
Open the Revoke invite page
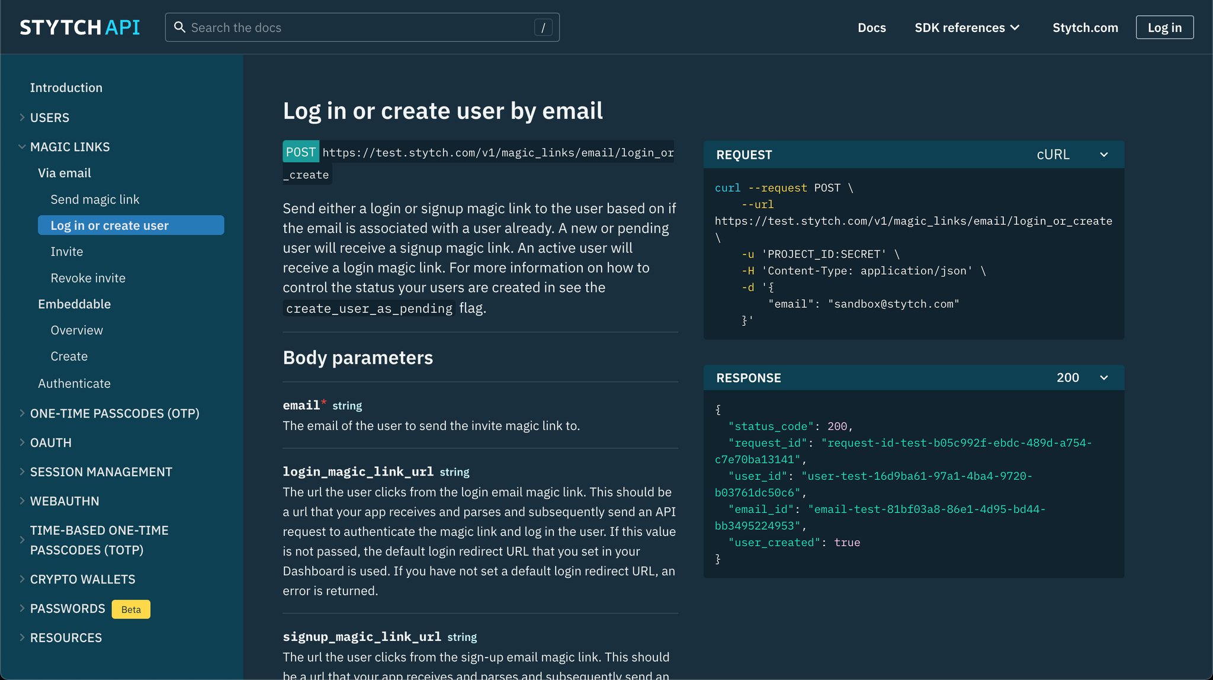coord(88,278)
